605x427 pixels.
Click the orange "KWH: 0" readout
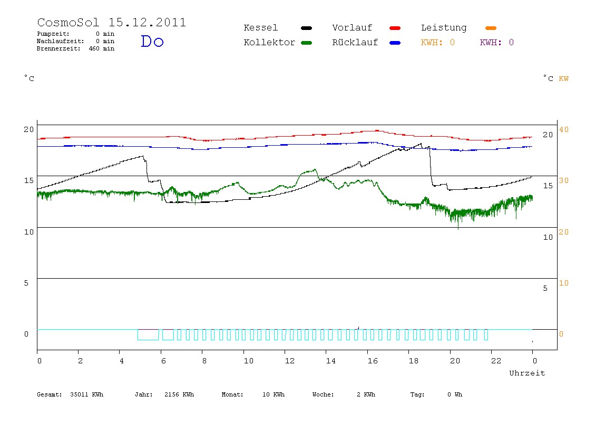pos(438,43)
